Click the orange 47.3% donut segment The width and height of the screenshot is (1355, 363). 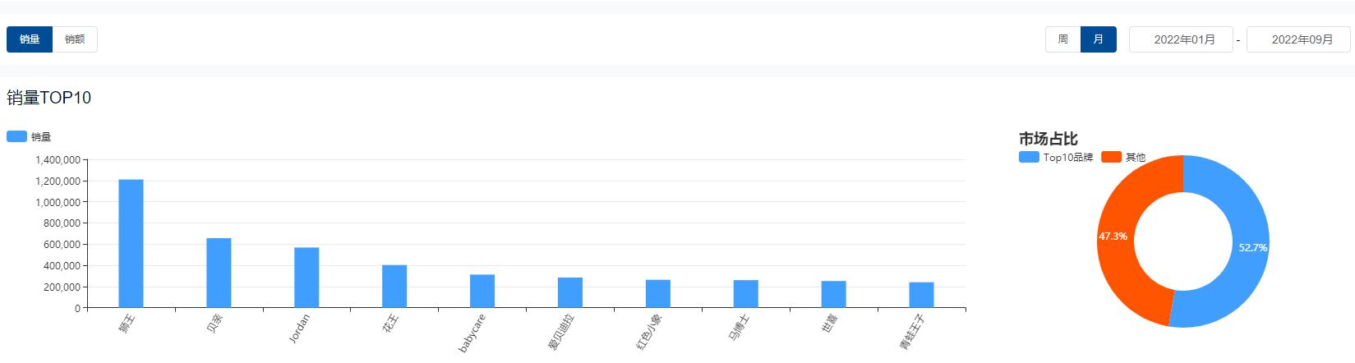1115,237
